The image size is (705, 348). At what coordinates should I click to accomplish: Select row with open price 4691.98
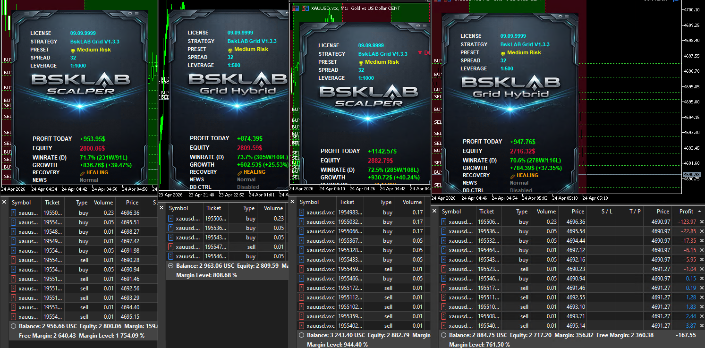pos(83,251)
